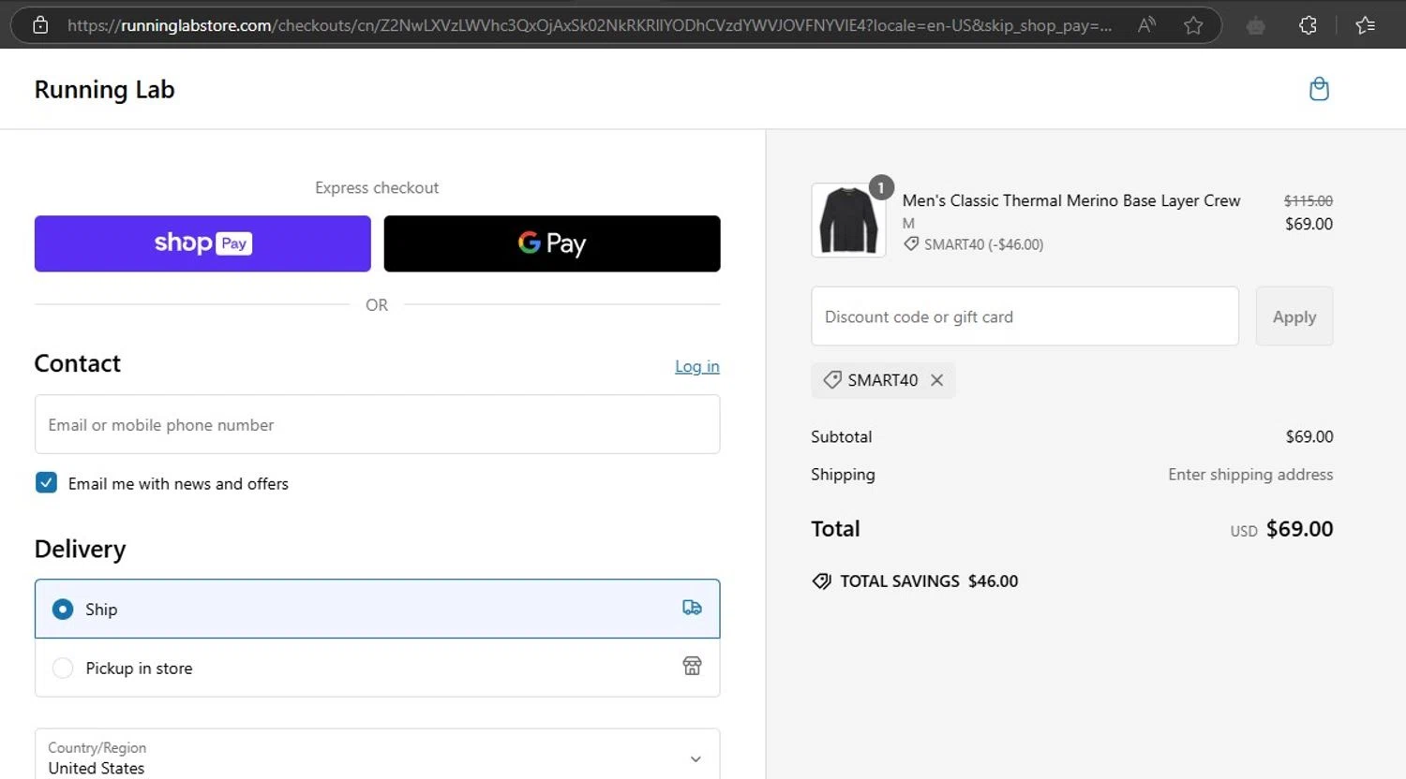Focus the email or mobile phone field
This screenshot has width=1406, height=779.
pos(377,424)
